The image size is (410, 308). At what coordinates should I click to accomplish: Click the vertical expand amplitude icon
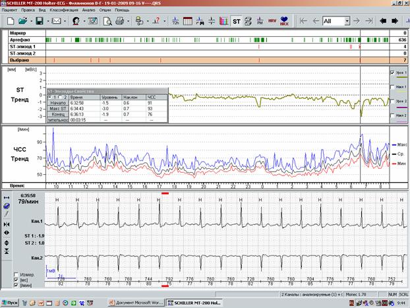pyautogui.click(x=7, y=243)
